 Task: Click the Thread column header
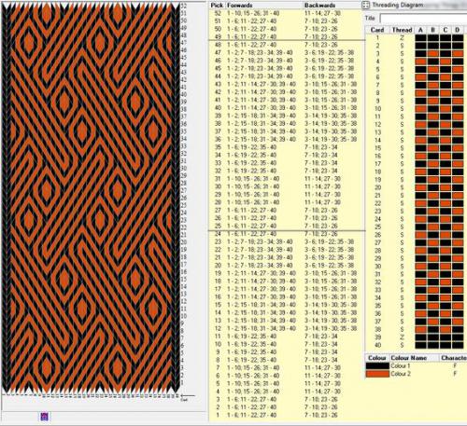pyautogui.click(x=402, y=30)
